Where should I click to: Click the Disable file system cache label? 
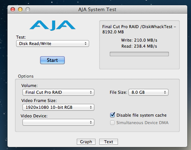142,115
